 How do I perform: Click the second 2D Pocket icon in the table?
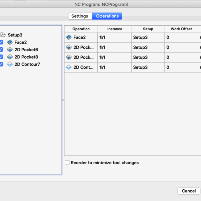click(69, 57)
